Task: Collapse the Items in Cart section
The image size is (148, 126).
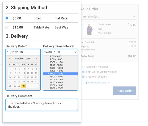Action: (134, 16)
